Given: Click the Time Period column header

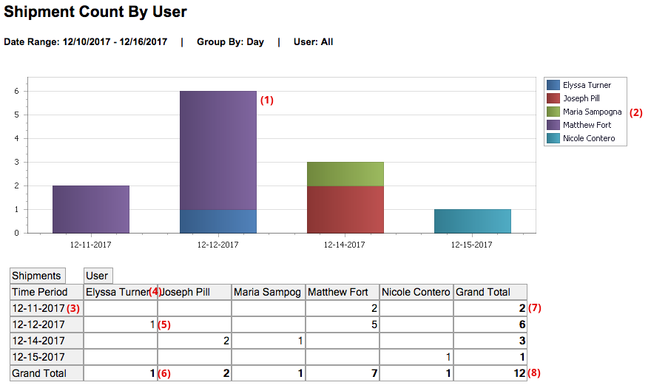Looking at the screenshot, I should (47, 292).
